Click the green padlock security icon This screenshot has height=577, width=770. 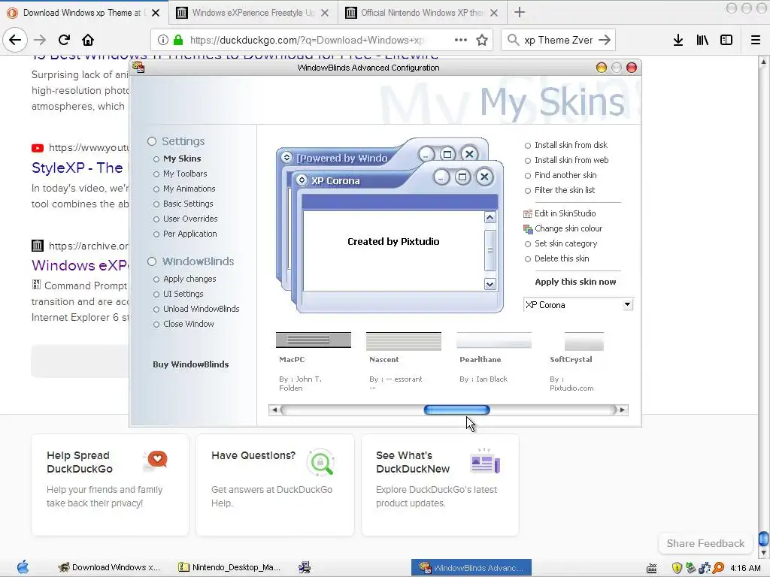click(x=178, y=40)
